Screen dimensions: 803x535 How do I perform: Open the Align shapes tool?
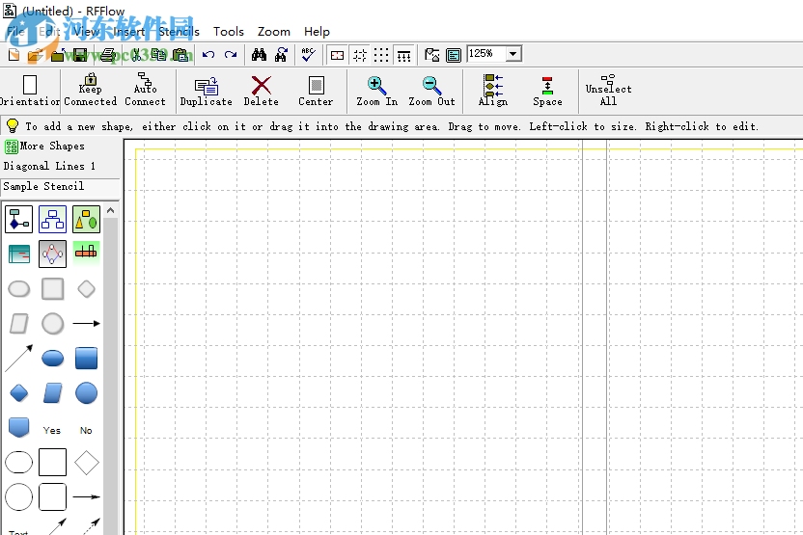coord(493,87)
